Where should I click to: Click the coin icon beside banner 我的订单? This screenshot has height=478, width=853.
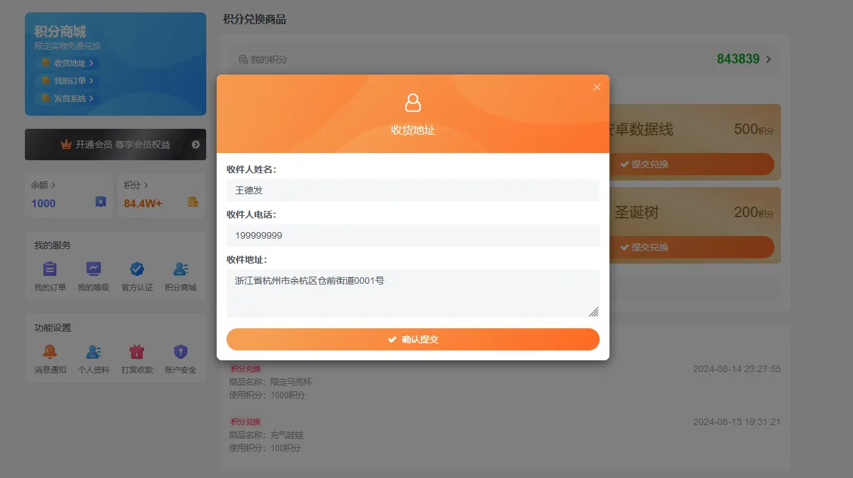pos(45,80)
